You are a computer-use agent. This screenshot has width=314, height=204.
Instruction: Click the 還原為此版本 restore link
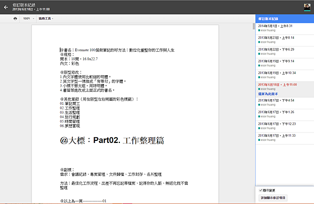268,94
